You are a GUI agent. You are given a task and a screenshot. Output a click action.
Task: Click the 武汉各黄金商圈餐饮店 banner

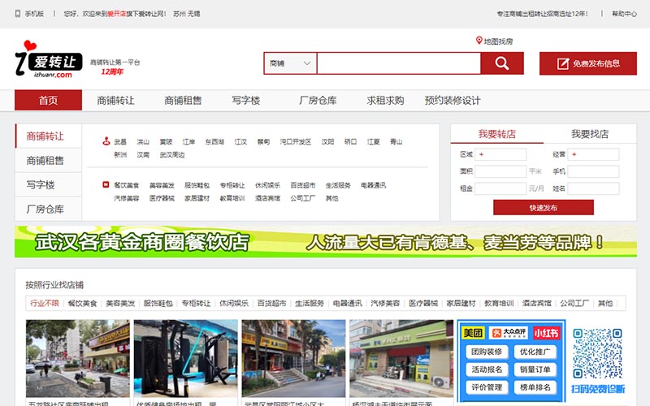tap(326, 241)
